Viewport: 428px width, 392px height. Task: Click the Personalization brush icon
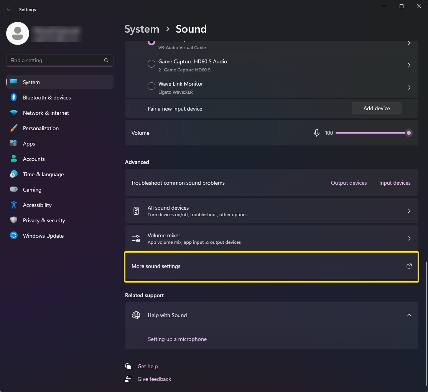point(14,128)
